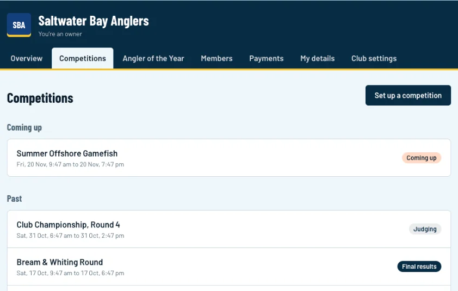Open the Payments tab
This screenshot has height=291, width=458.
point(267,58)
